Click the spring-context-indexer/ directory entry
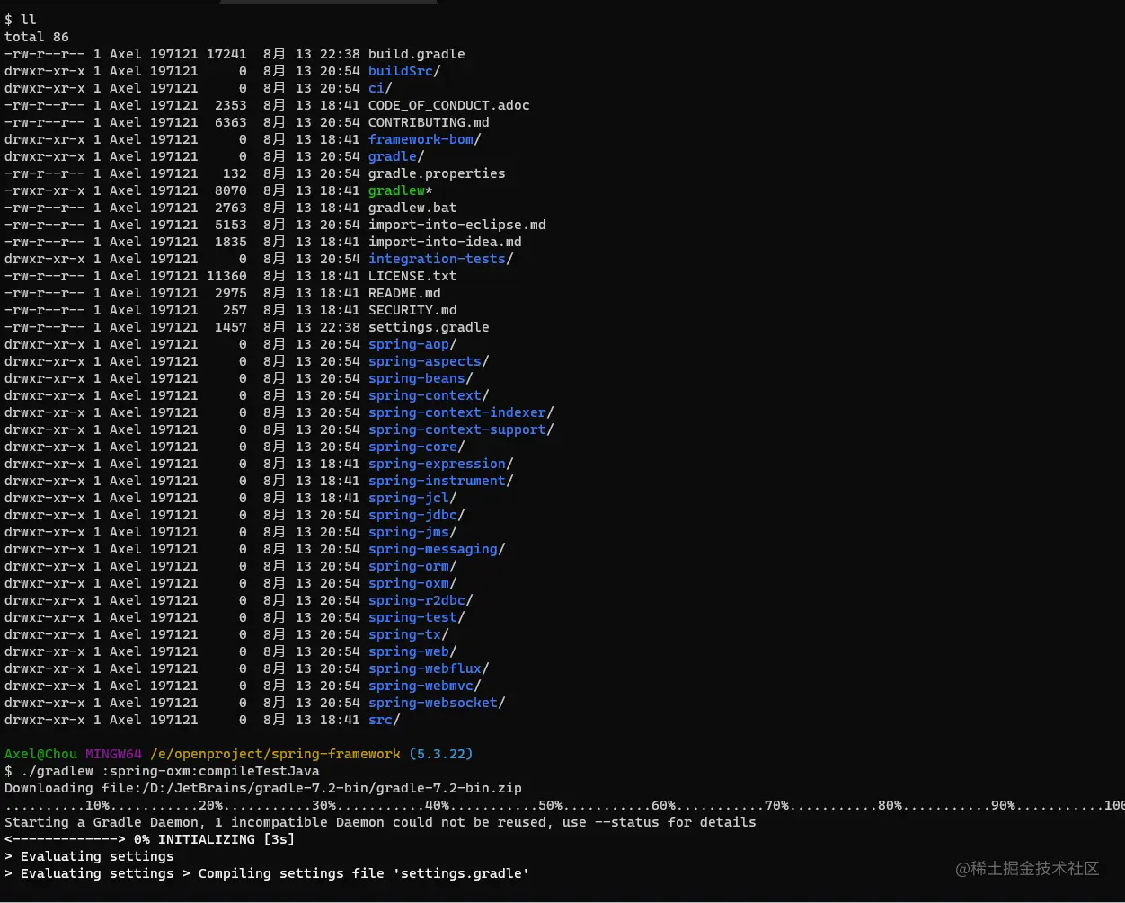Image resolution: width=1125 pixels, height=903 pixels. point(461,412)
